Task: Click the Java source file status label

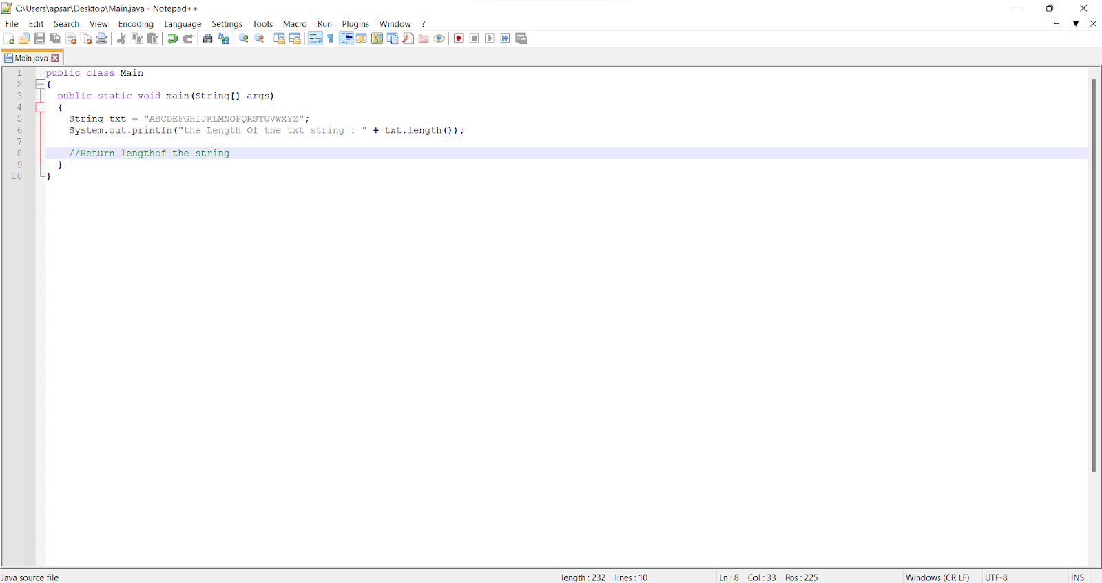Action: pyautogui.click(x=30, y=577)
